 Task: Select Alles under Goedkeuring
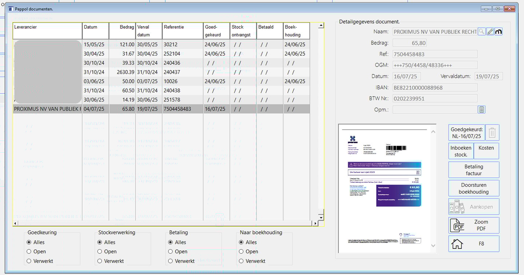point(29,242)
